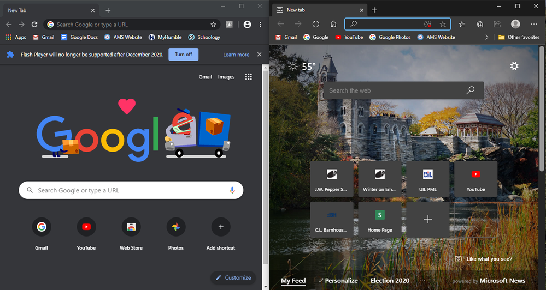Open Winter on Em... quick link tile

379,179
